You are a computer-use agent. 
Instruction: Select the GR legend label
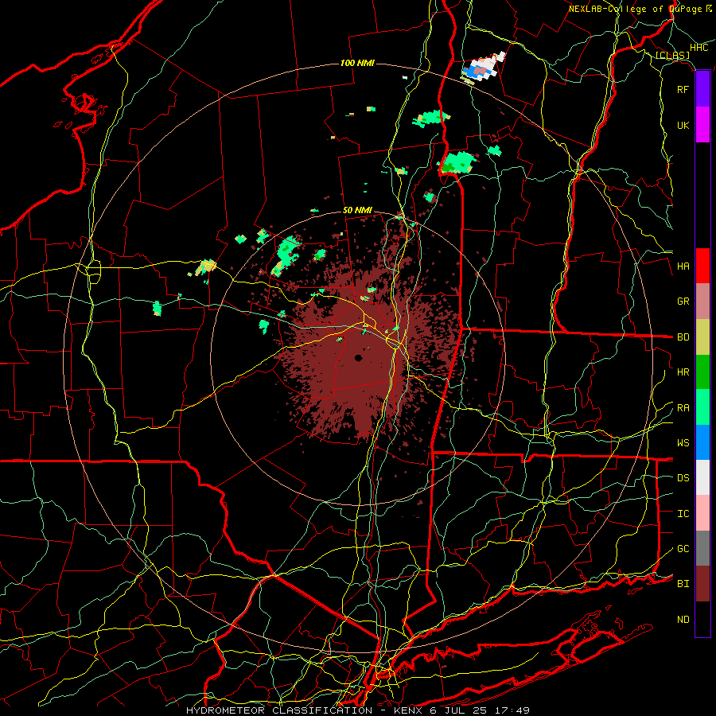683,302
